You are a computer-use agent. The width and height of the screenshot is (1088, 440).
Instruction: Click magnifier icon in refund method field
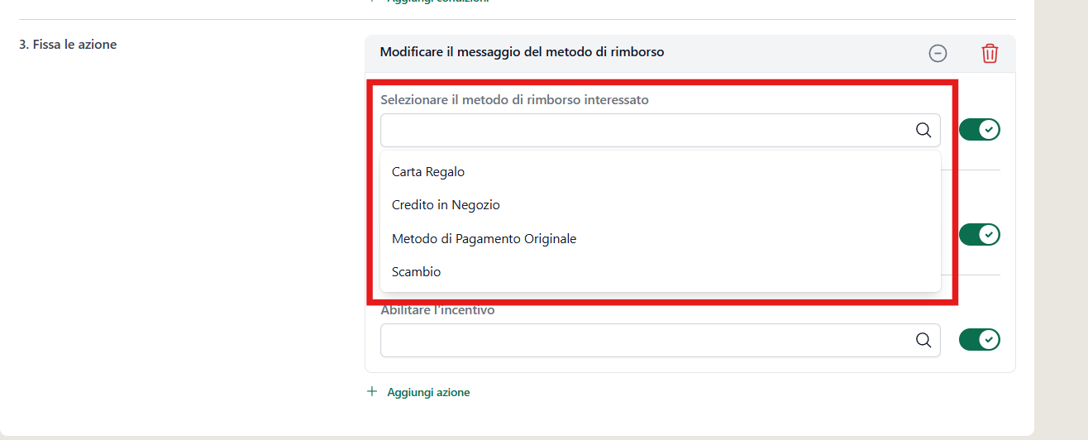click(x=923, y=130)
